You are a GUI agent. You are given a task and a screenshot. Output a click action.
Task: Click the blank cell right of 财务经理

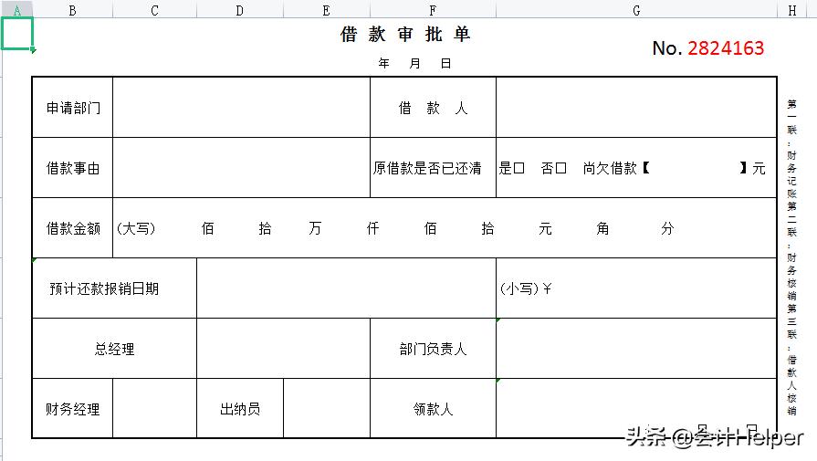(155, 408)
